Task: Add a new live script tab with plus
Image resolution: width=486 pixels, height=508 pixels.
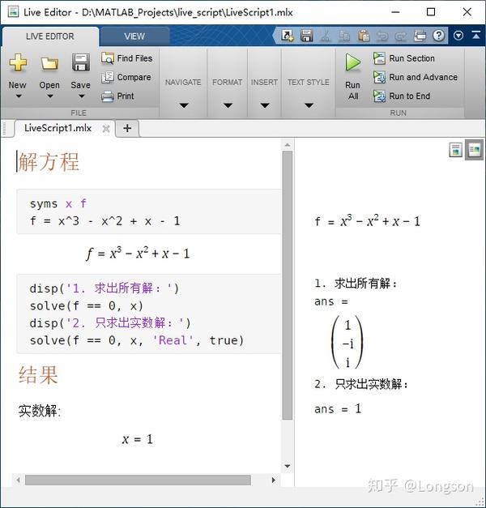Action: pos(127,128)
